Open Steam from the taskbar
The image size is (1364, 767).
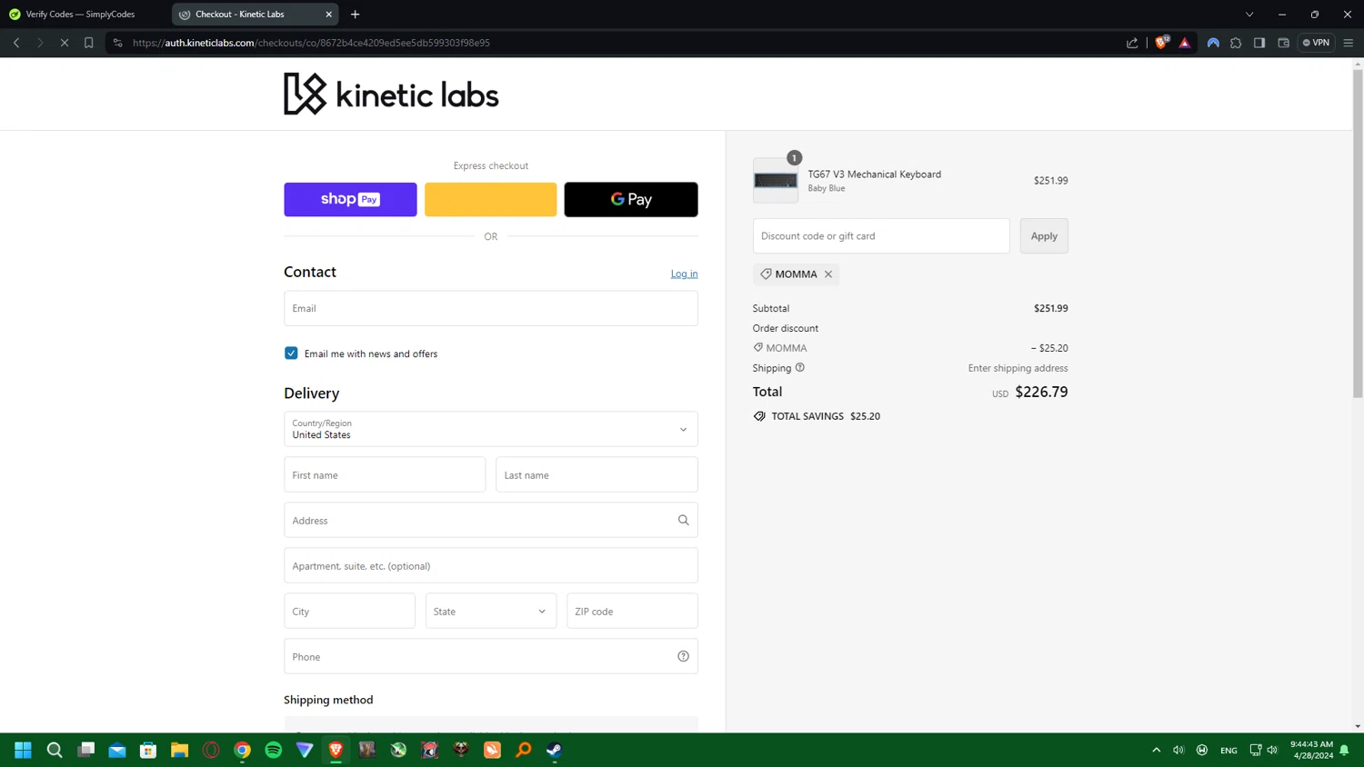(x=554, y=750)
